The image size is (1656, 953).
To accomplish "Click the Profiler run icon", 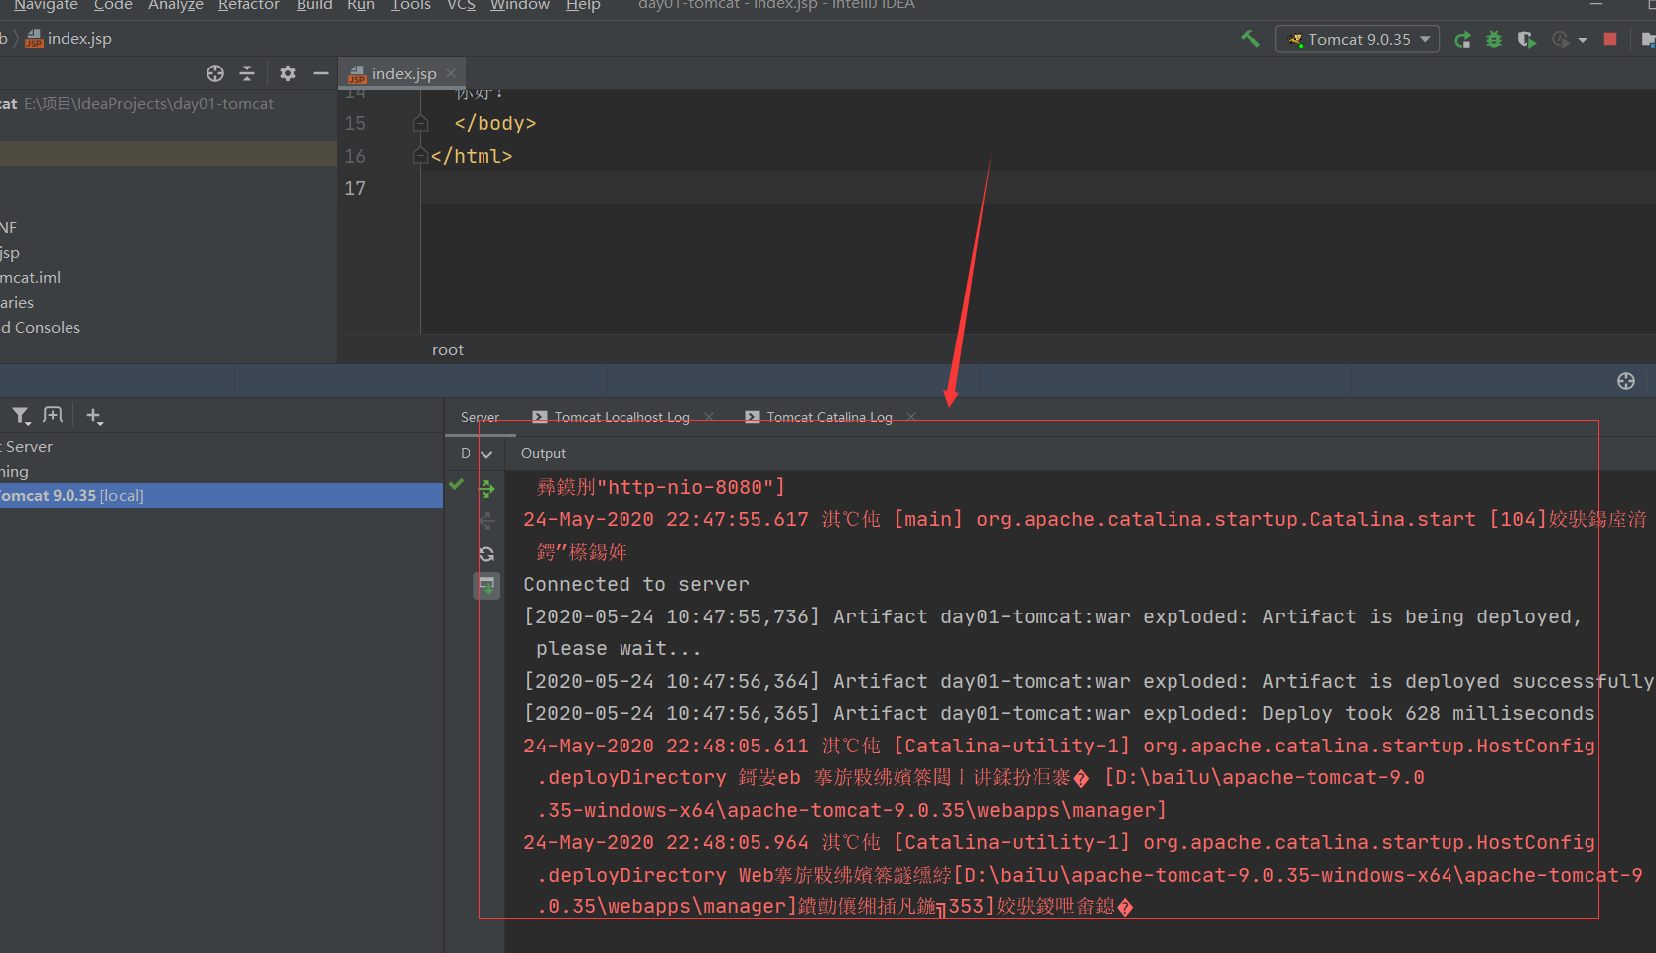I will [1561, 40].
